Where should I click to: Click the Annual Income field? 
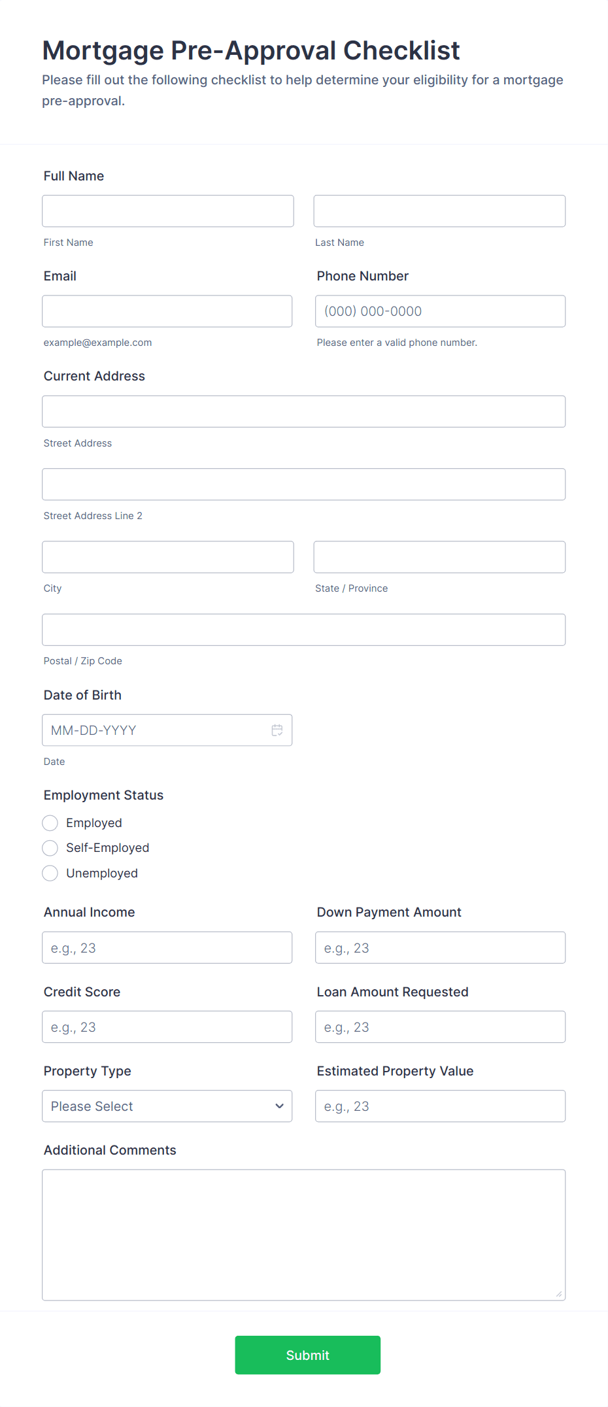[x=167, y=947]
